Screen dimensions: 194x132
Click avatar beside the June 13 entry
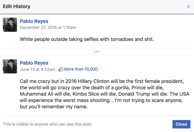click(10, 66)
